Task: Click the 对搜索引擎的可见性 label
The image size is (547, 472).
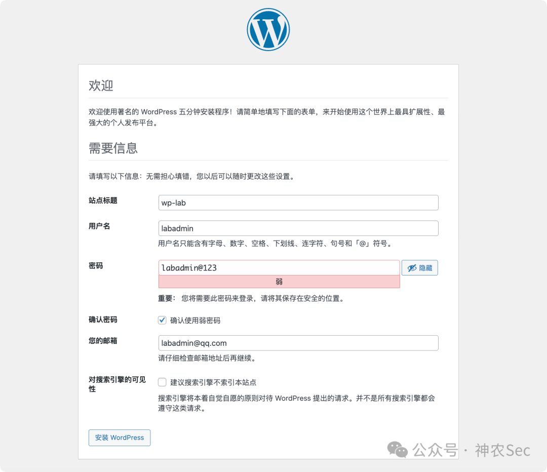Action: point(117,384)
